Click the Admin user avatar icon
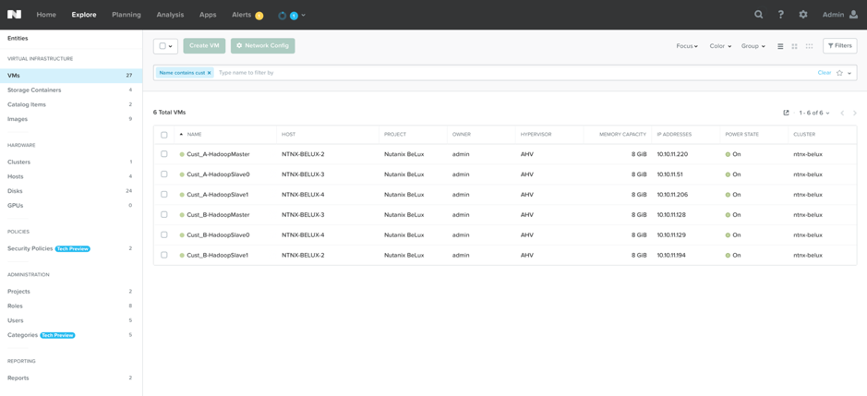The image size is (867, 396). pyautogui.click(x=854, y=15)
